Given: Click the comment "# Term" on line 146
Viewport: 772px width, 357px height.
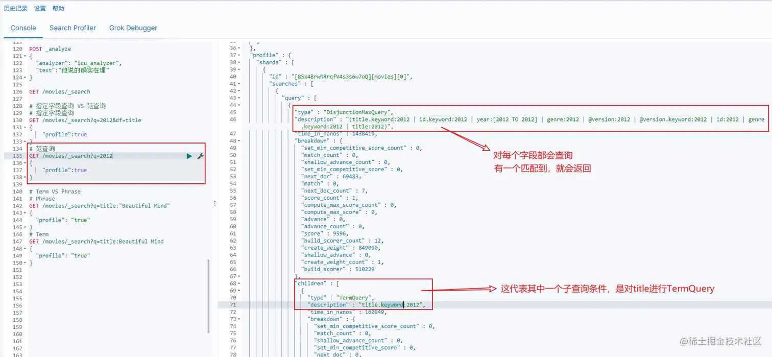Looking at the screenshot, I should [x=39, y=234].
